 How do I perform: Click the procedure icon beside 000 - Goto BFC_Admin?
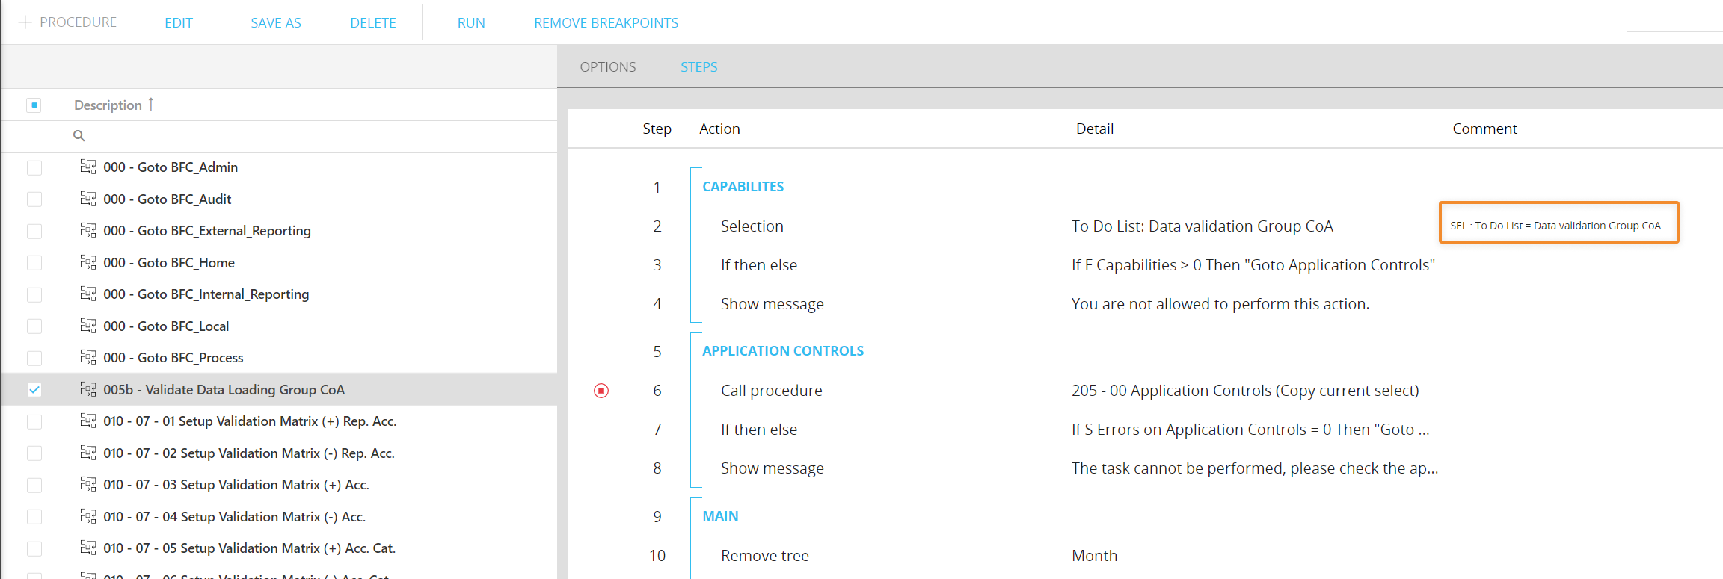(x=88, y=167)
